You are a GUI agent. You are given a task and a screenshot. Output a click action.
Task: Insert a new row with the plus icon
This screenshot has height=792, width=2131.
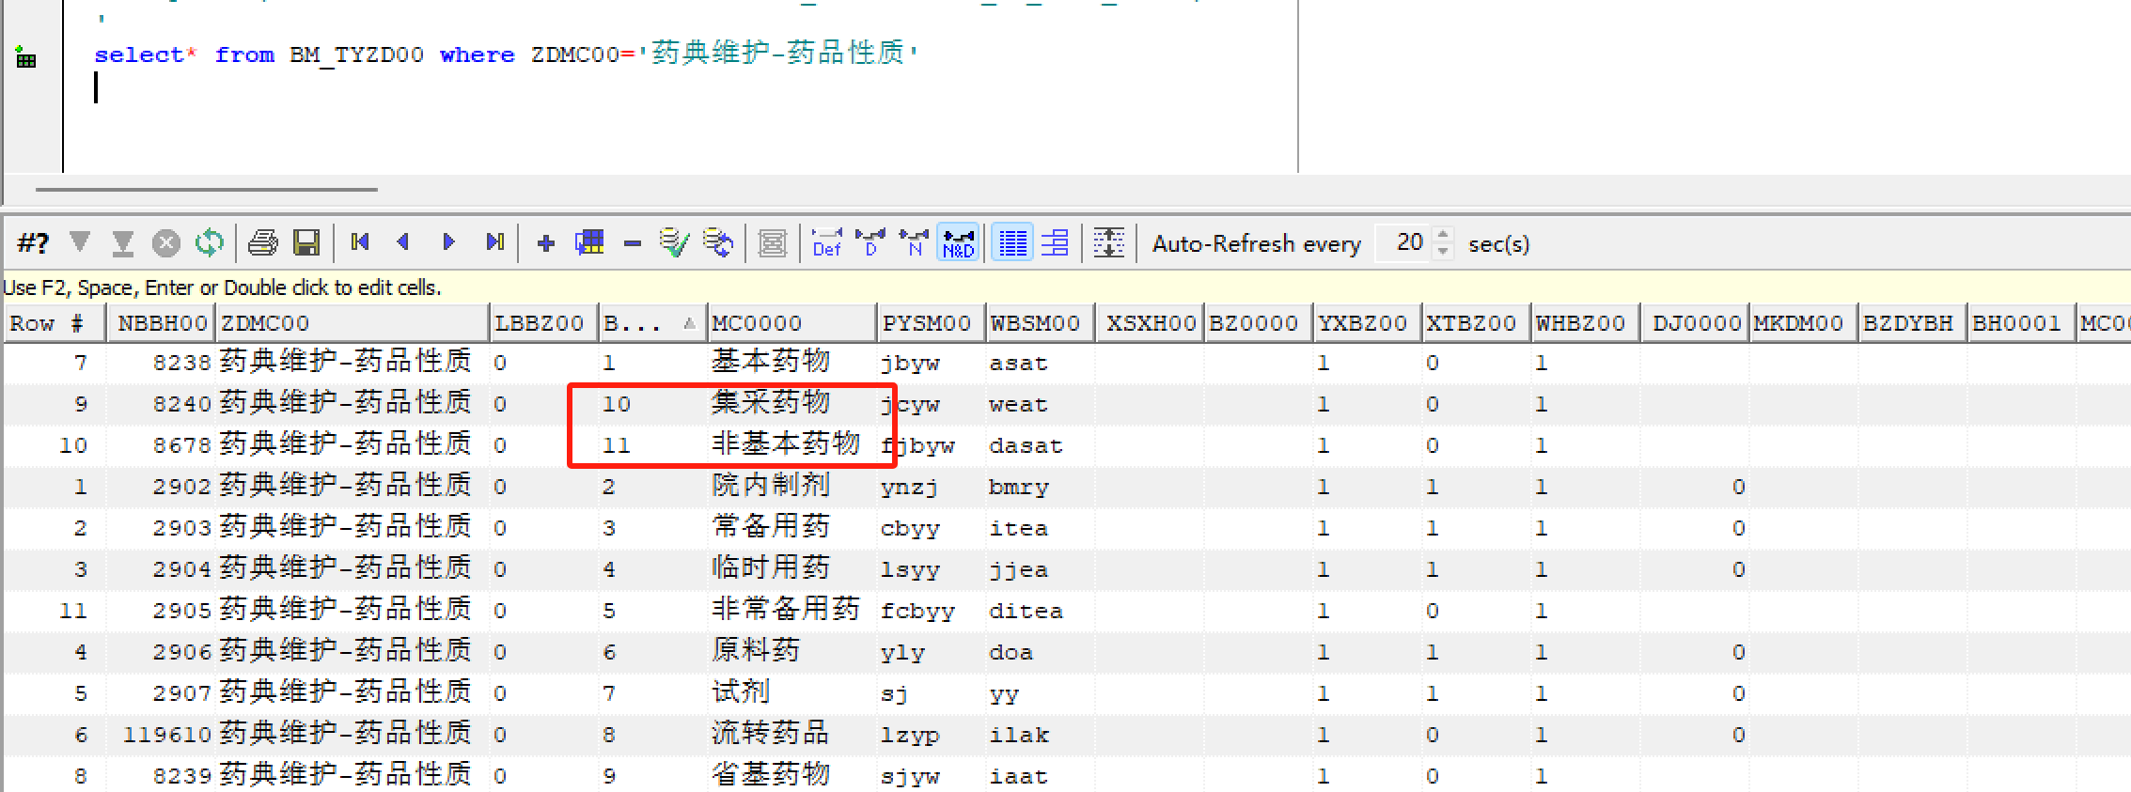click(545, 243)
